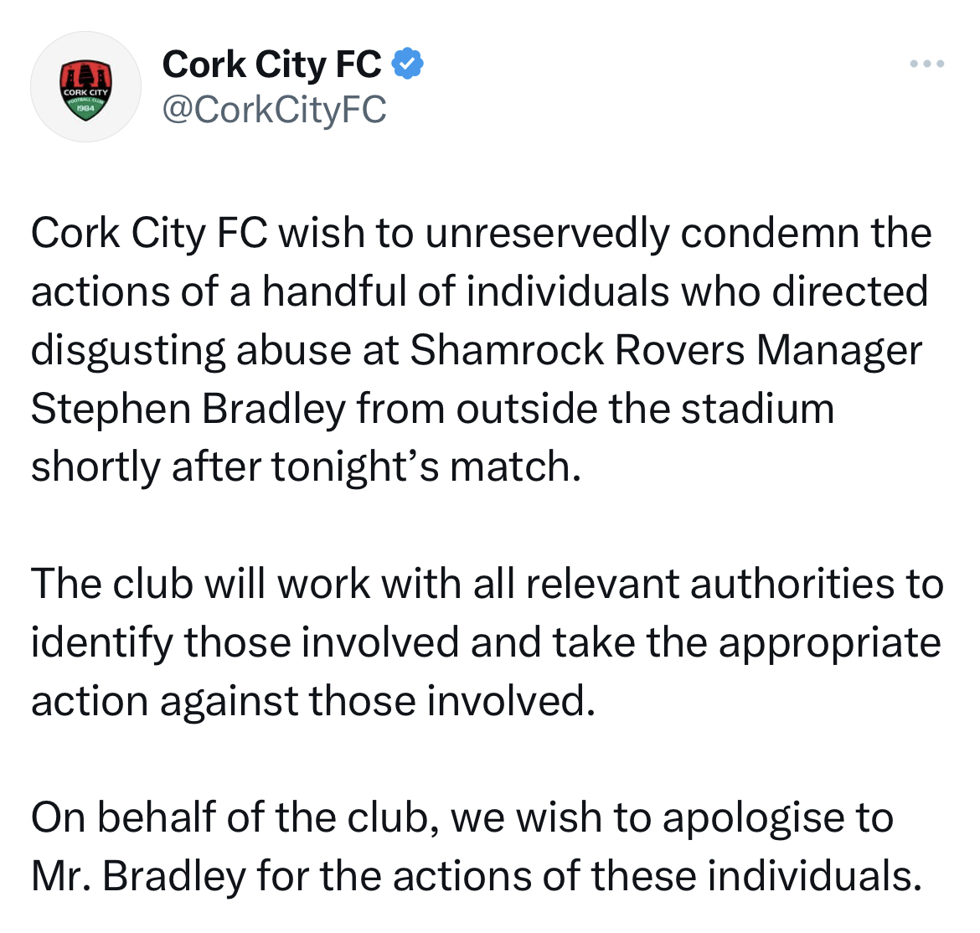
Task: Open the @CorkCityFC handle link
Action: tap(275, 110)
